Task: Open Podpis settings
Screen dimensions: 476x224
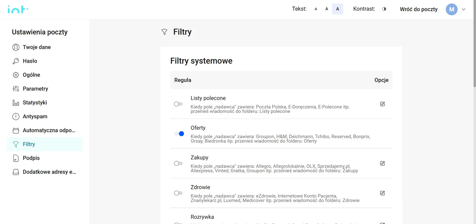Action: coord(45,158)
